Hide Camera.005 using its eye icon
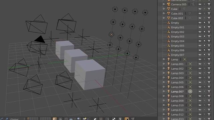This screenshot has width=214, height=120. tap(200, 4)
